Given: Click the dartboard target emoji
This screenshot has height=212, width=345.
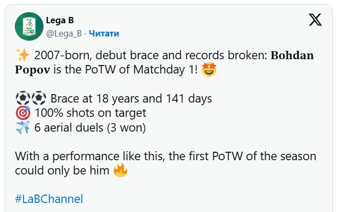Looking at the screenshot, I should [23, 113].
